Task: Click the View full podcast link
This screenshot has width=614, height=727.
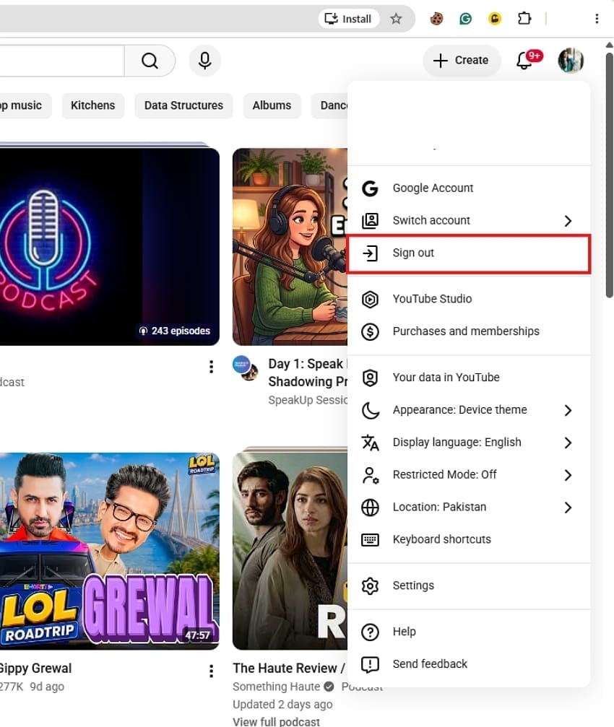Action: point(277,722)
